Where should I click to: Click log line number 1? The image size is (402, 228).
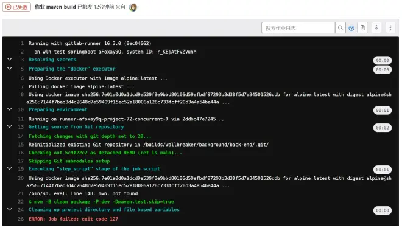point(23,43)
